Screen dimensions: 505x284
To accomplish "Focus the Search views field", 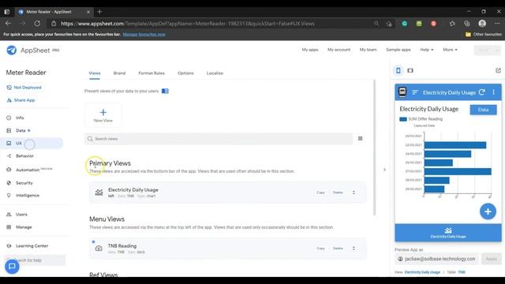I will point(219,139).
